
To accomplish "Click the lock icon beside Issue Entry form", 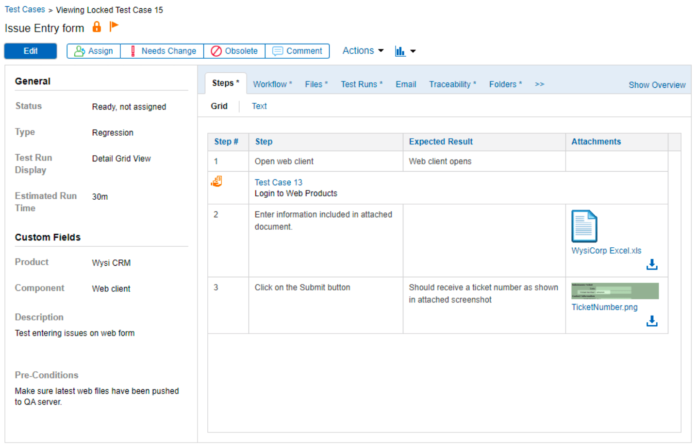I will [97, 28].
